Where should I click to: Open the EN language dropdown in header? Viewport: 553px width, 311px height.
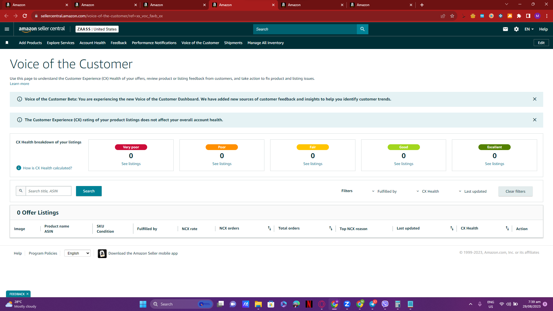pos(529,29)
